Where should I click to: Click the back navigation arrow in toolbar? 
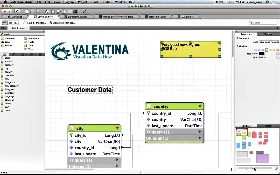(x=5, y=11)
